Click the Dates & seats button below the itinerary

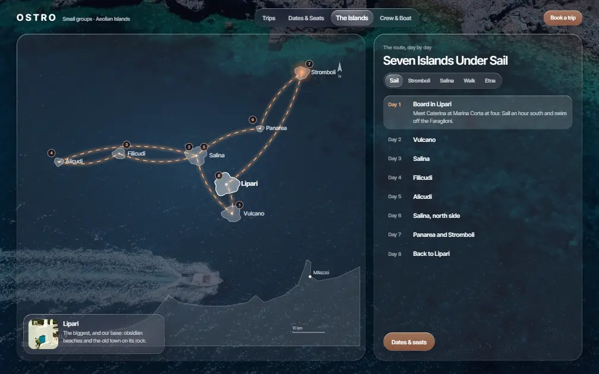coord(409,342)
